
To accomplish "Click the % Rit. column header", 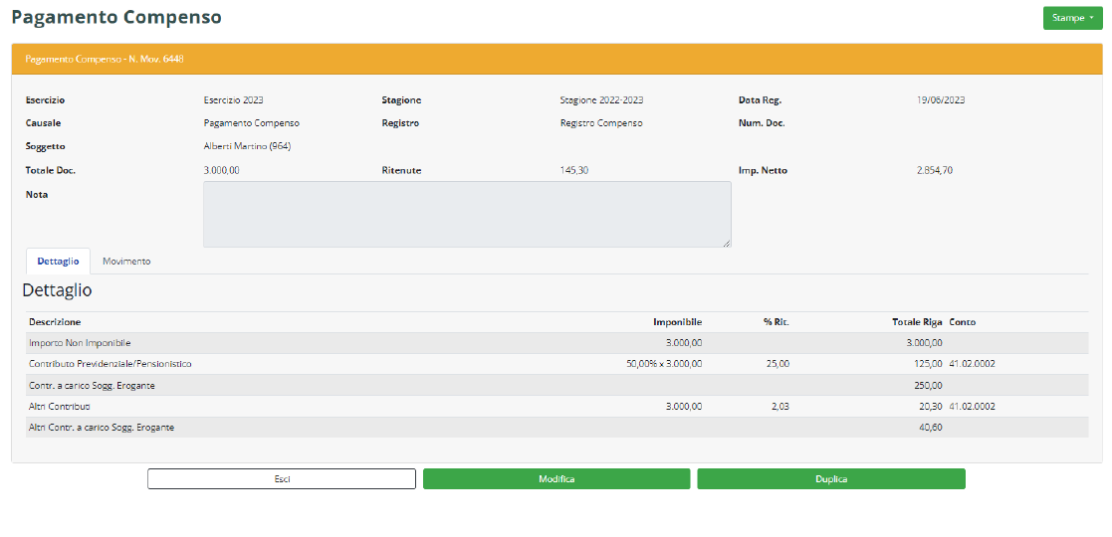I will (x=776, y=322).
